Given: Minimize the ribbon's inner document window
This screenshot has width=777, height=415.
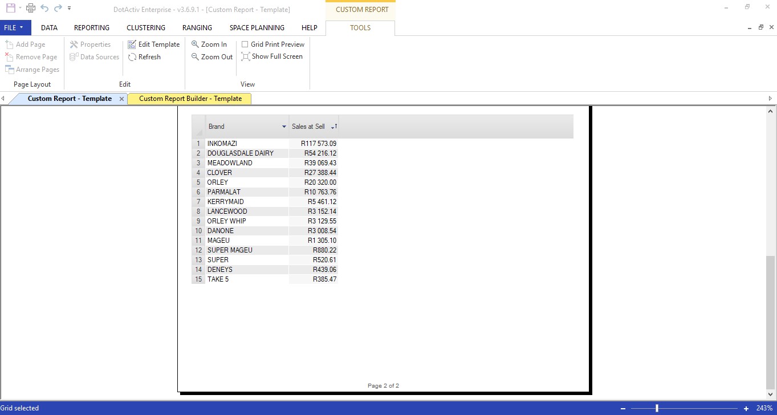Looking at the screenshot, I should coord(750,27).
